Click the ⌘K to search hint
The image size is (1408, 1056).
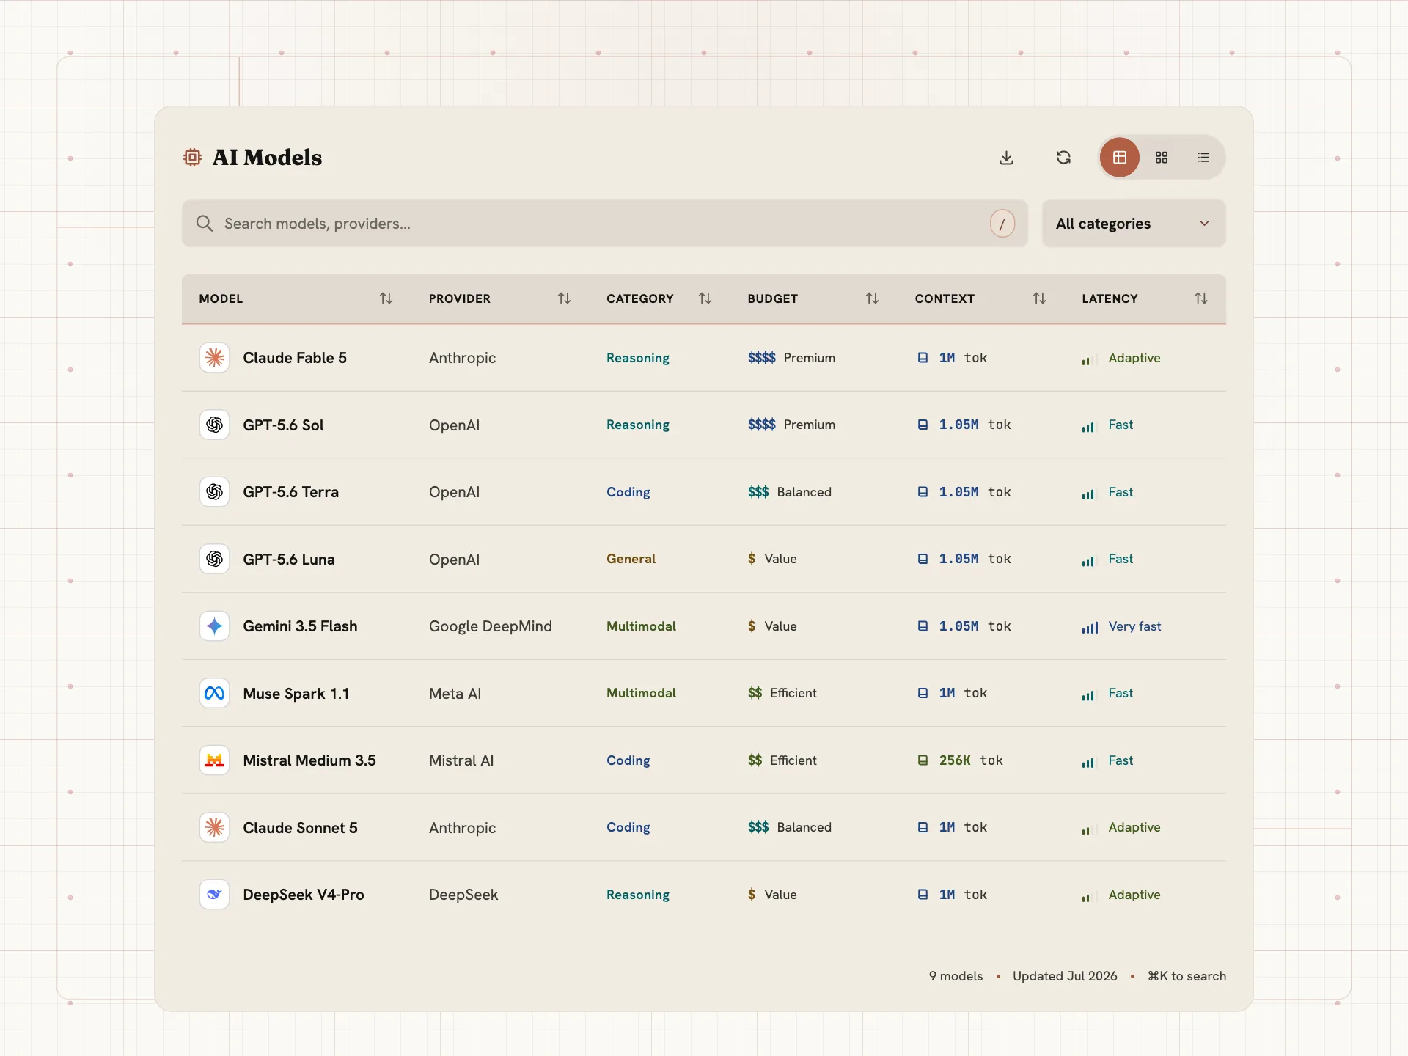(1187, 976)
